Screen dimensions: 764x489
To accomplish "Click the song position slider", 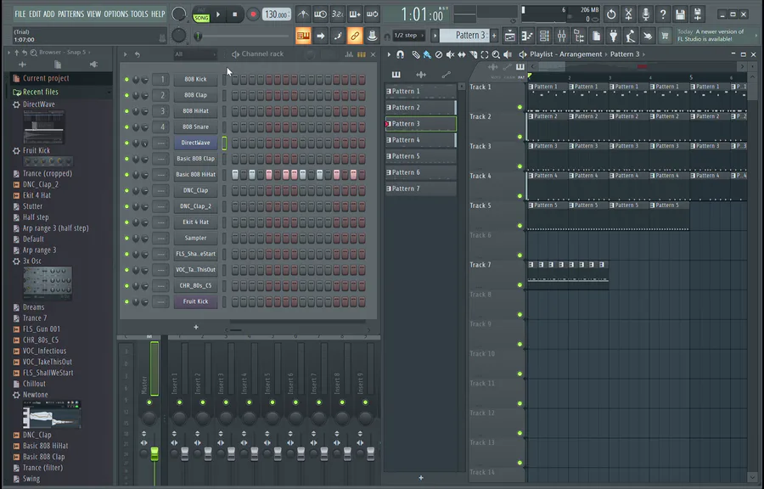I will (242, 36).
